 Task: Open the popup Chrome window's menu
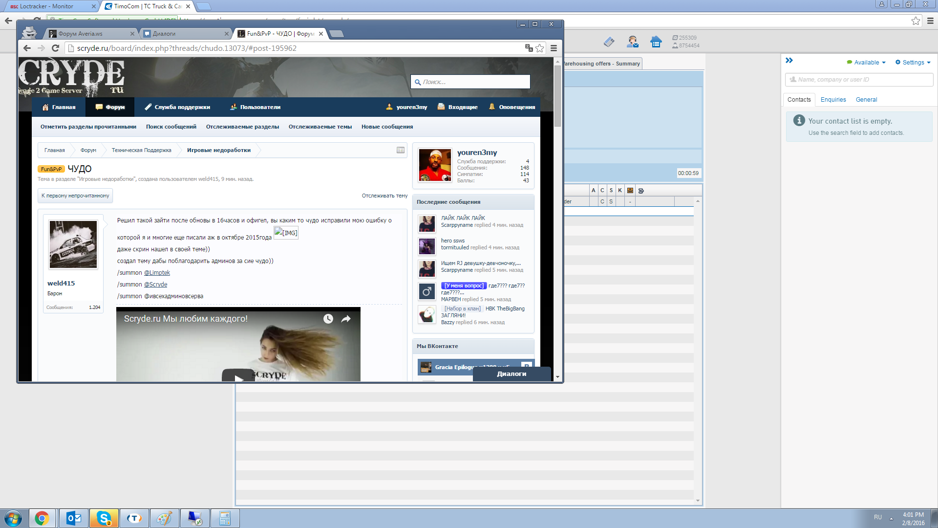point(554,48)
